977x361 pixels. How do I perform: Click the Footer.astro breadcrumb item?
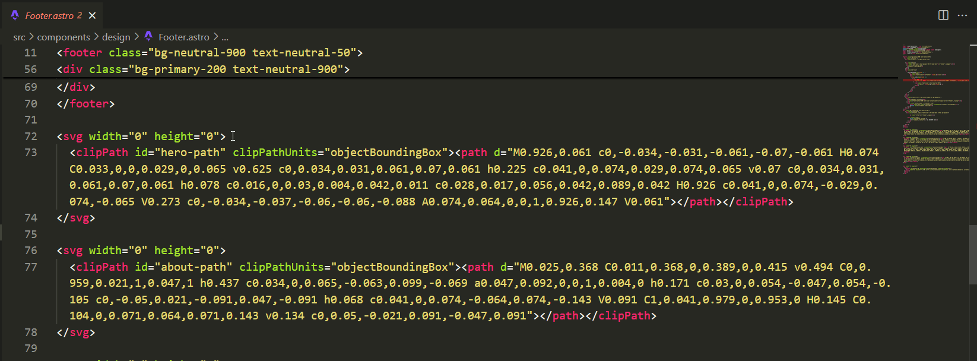(x=183, y=37)
